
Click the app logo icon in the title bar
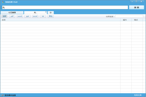[3, 2]
